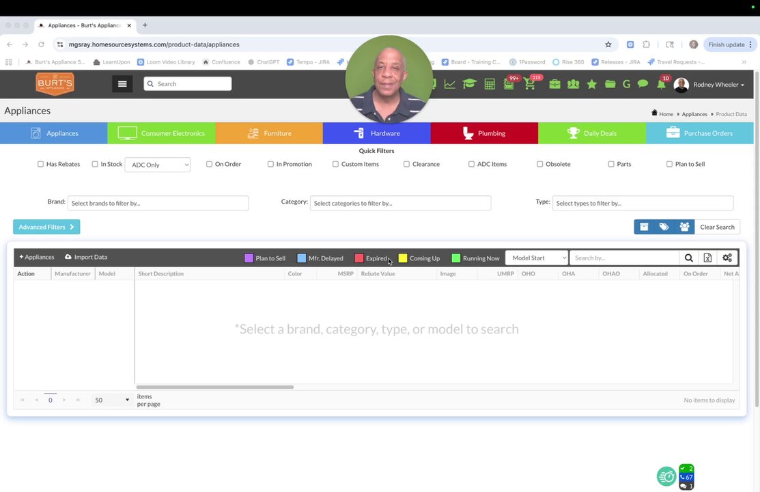The width and height of the screenshot is (760, 492).
Task: Check the Plan to Sell checkbox
Action: [669, 164]
